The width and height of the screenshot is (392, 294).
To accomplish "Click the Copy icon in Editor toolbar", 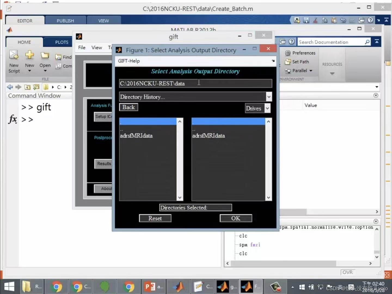I will click(x=324, y=20).
